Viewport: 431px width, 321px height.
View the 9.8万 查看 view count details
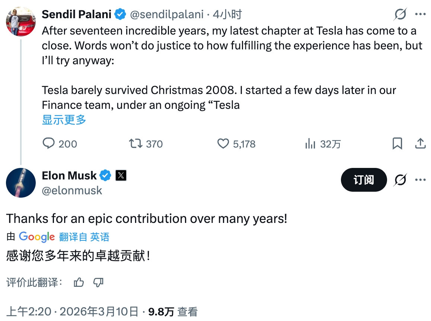coord(173,311)
